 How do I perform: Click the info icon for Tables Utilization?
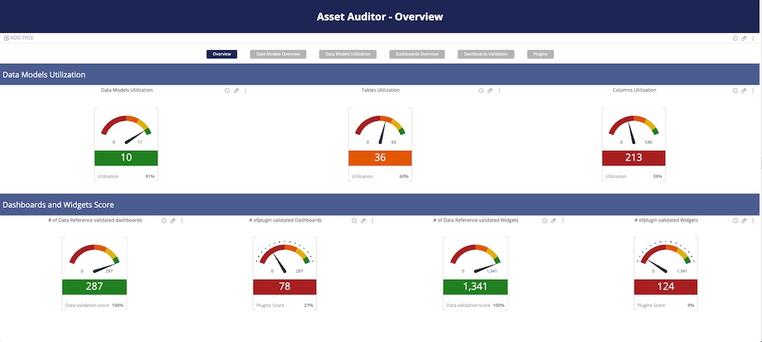click(x=481, y=91)
